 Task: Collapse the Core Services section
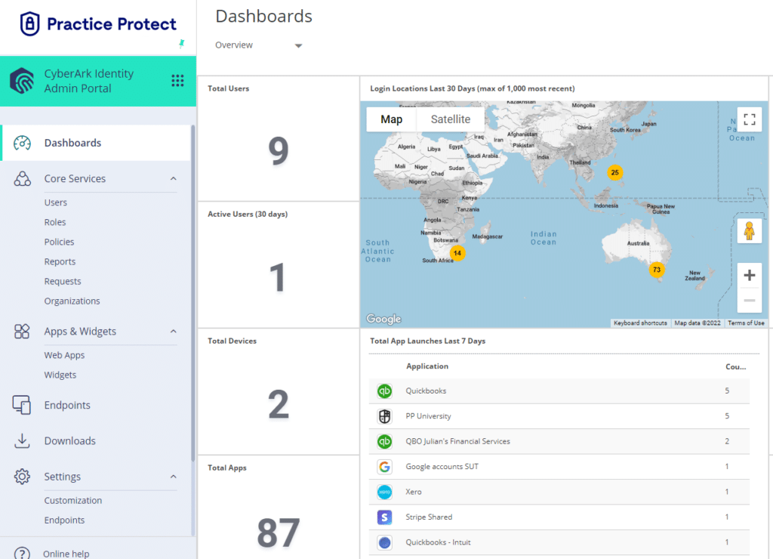tap(174, 178)
